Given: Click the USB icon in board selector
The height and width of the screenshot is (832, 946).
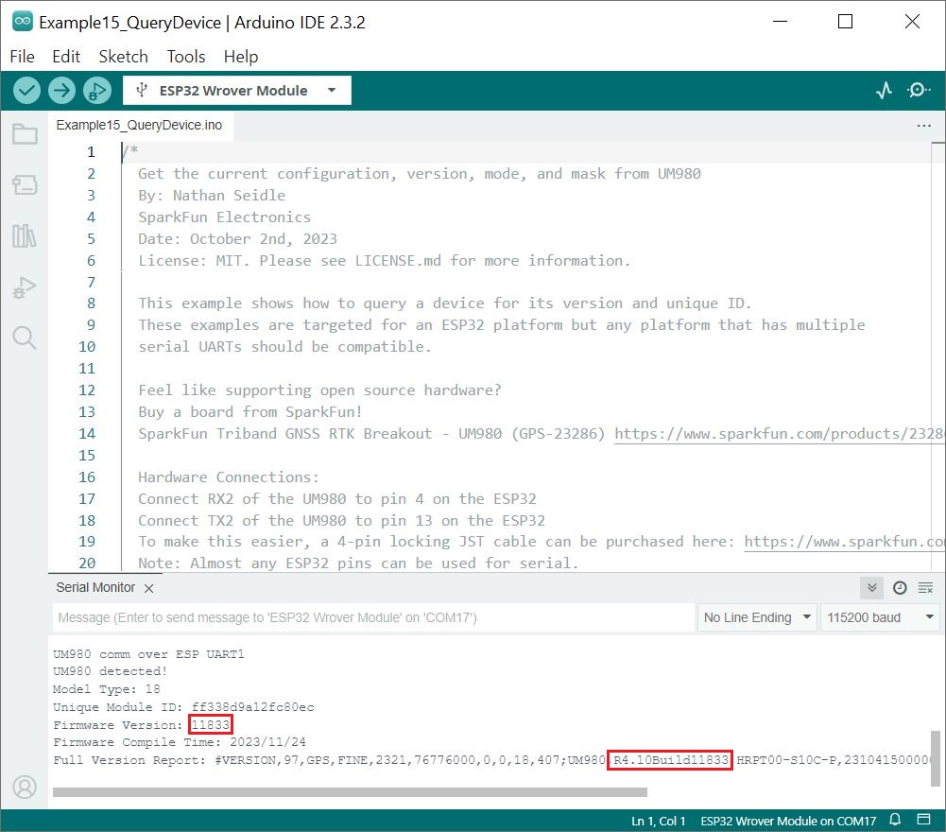Looking at the screenshot, I should pyautogui.click(x=142, y=90).
